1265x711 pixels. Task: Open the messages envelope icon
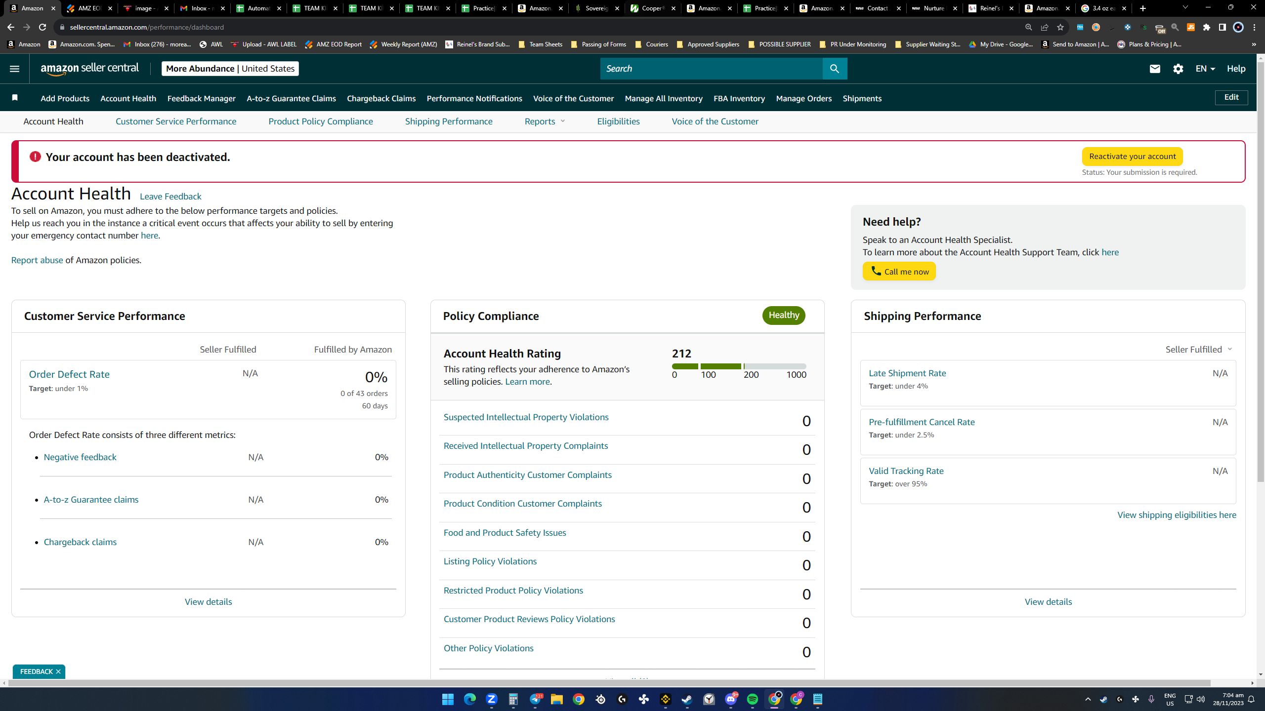click(1155, 69)
